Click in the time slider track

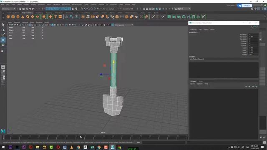tap(96, 137)
